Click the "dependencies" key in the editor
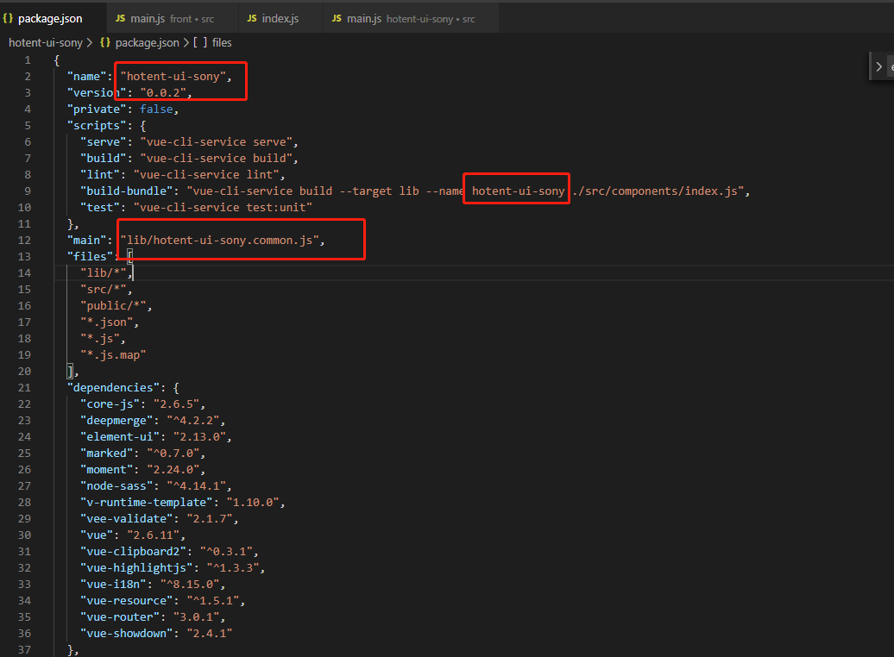Viewport: 894px width, 657px height. pos(111,387)
